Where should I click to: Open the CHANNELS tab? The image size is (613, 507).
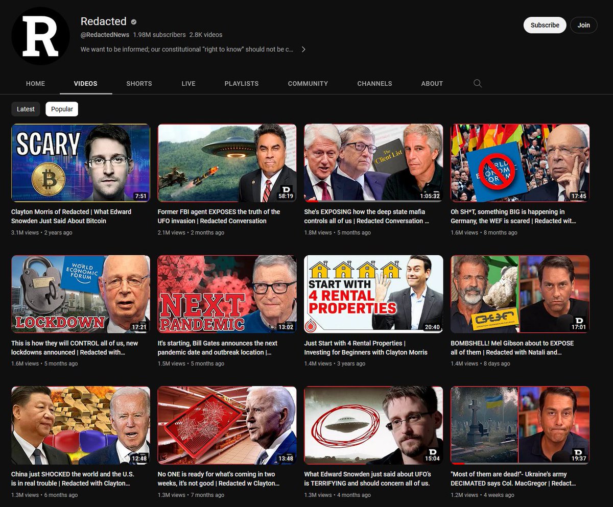[x=374, y=83]
